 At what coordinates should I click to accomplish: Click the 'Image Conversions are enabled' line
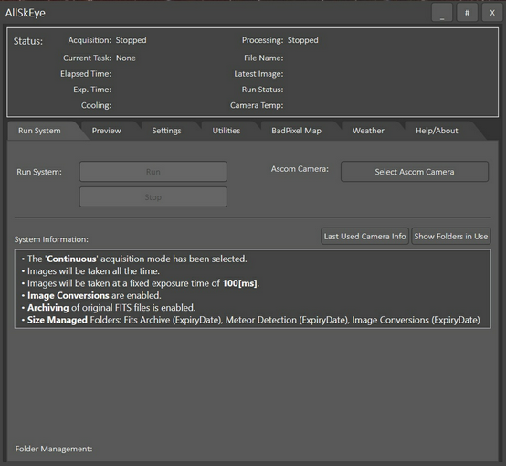click(x=91, y=296)
